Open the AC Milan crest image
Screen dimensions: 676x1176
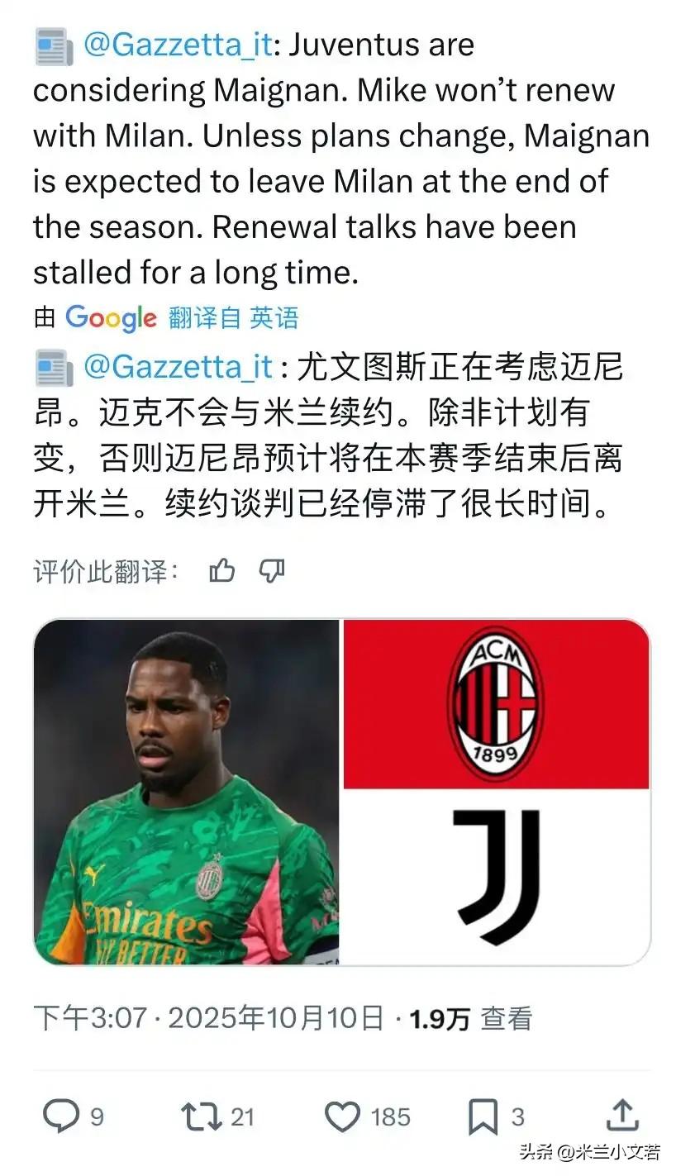[496, 703]
